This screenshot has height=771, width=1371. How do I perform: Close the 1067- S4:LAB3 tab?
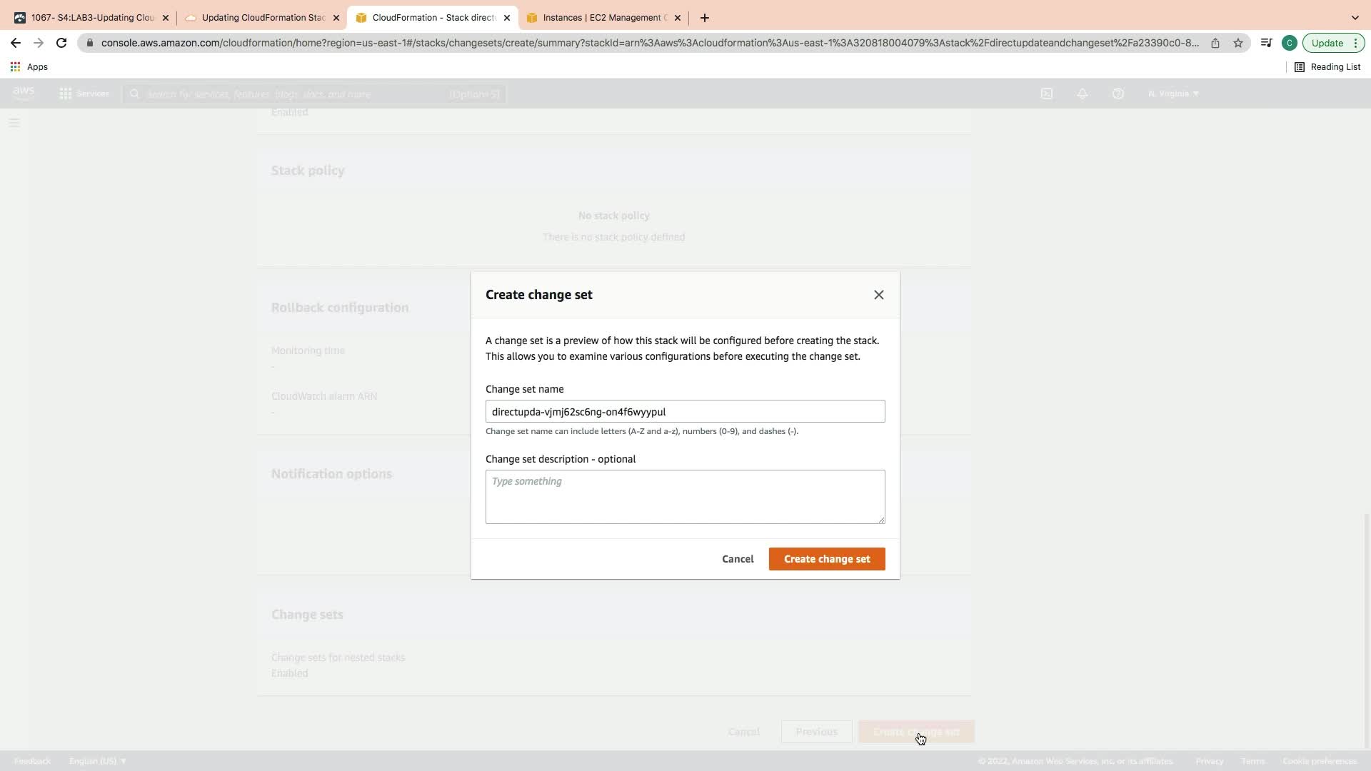pyautogui.click(x=166, y=18)
